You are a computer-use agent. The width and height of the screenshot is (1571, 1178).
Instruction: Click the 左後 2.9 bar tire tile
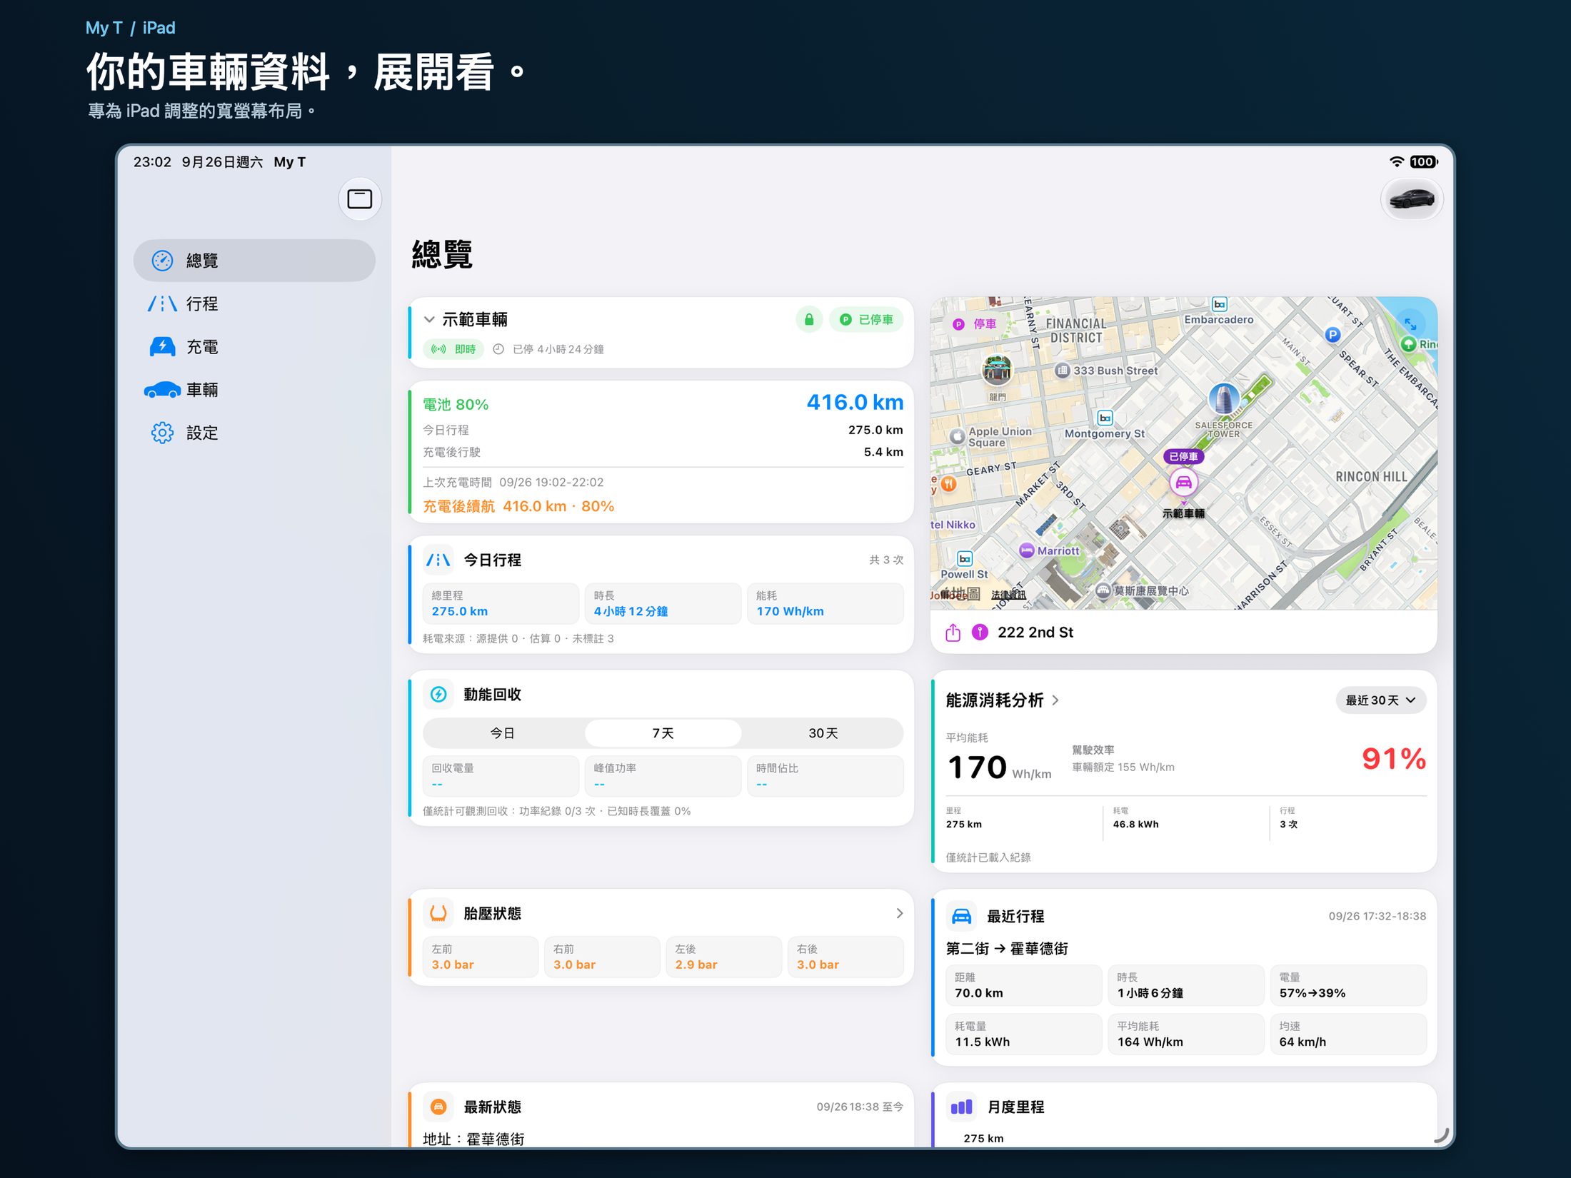(x=724, y=957)
